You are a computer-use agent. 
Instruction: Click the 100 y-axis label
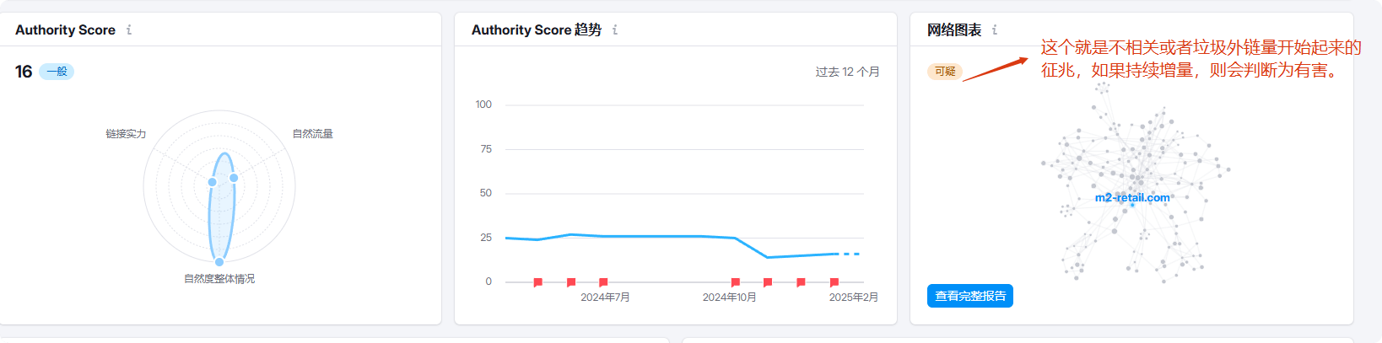[483, 105]
